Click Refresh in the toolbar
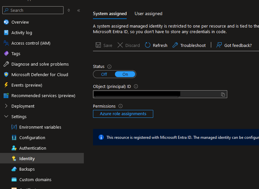The image size is (259, 189). 156,45
